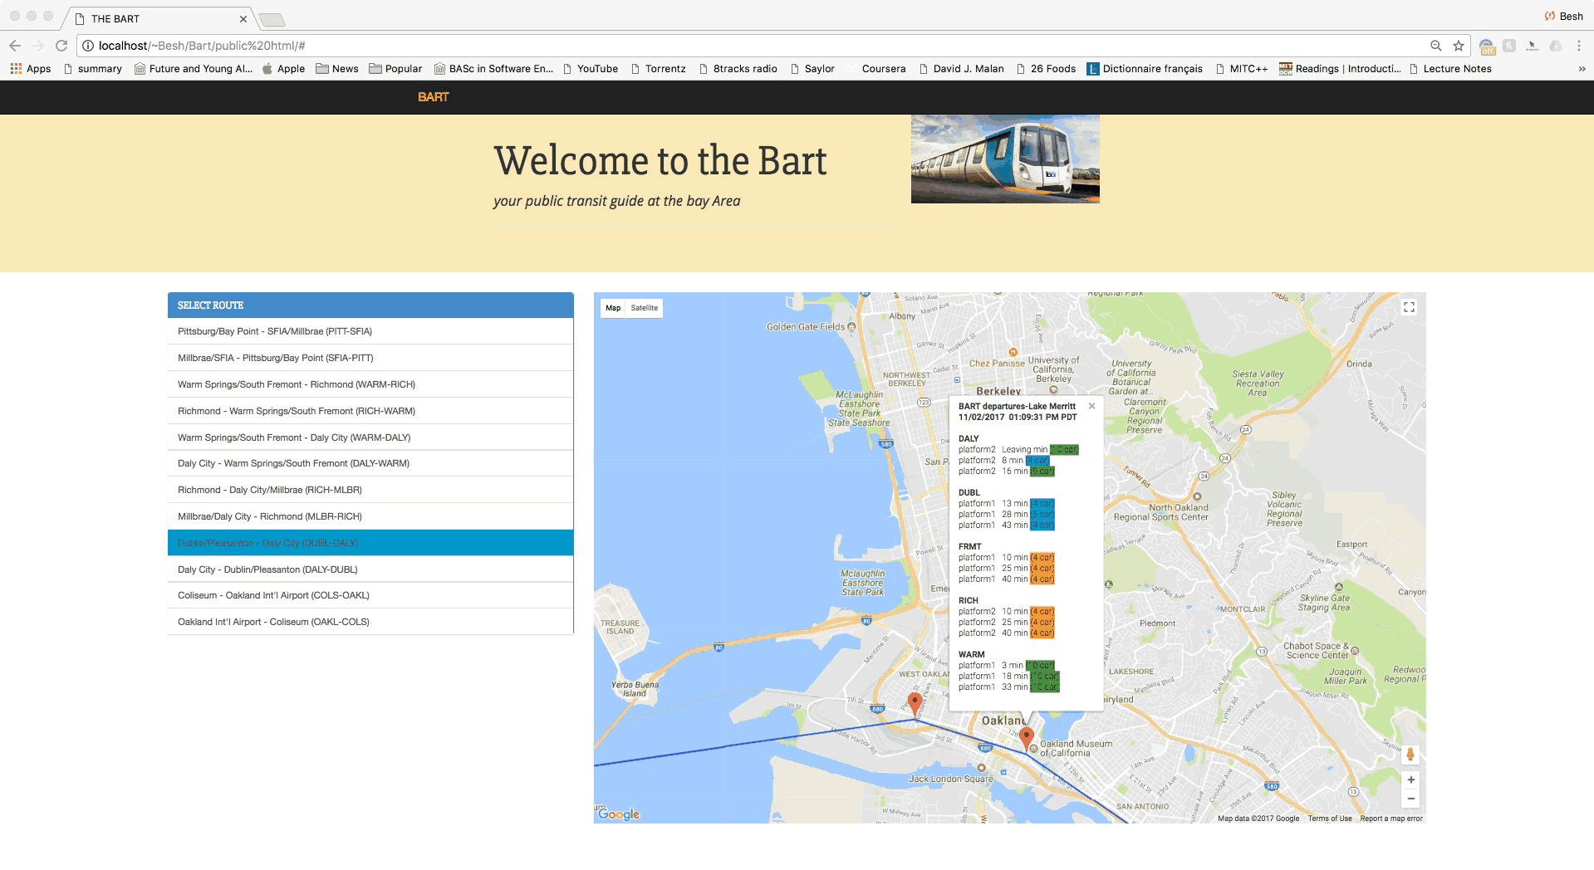Open the Apple bookmark
Viewport: 1594px width, 870px height.
[x=283, y=69]
